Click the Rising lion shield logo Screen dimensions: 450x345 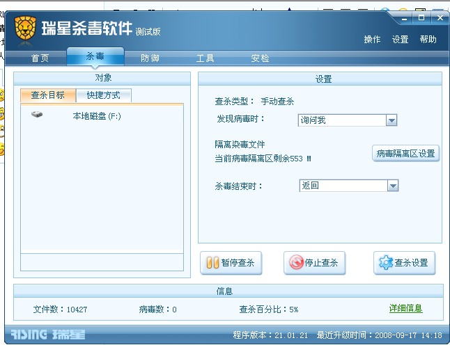25,28
